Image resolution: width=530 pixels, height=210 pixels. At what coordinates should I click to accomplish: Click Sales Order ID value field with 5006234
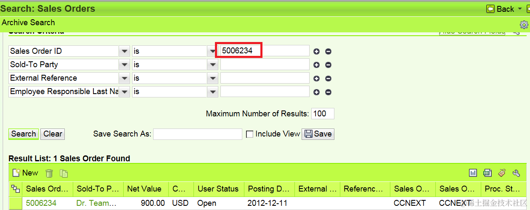click(x=265, y=51)
